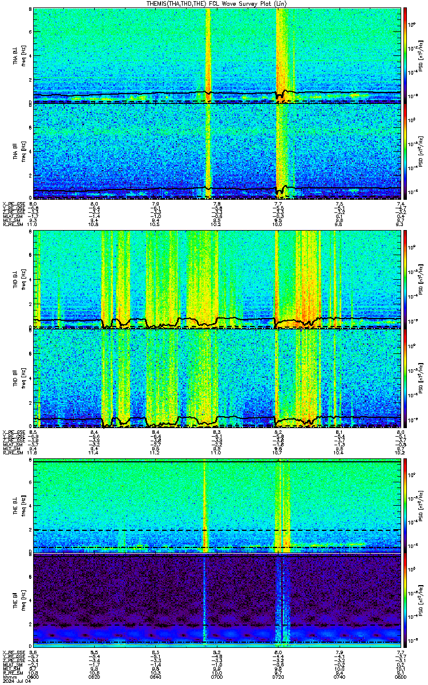Screen dimensions: 428x685
Task: Click "MLAT_SM" row label under THE panels
Action: (11, 665)
